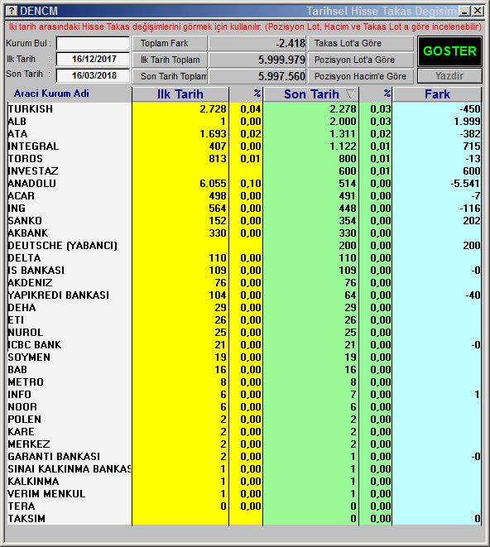
Task: Select Takas Lot'a Göre option
Action: [361, 43]
